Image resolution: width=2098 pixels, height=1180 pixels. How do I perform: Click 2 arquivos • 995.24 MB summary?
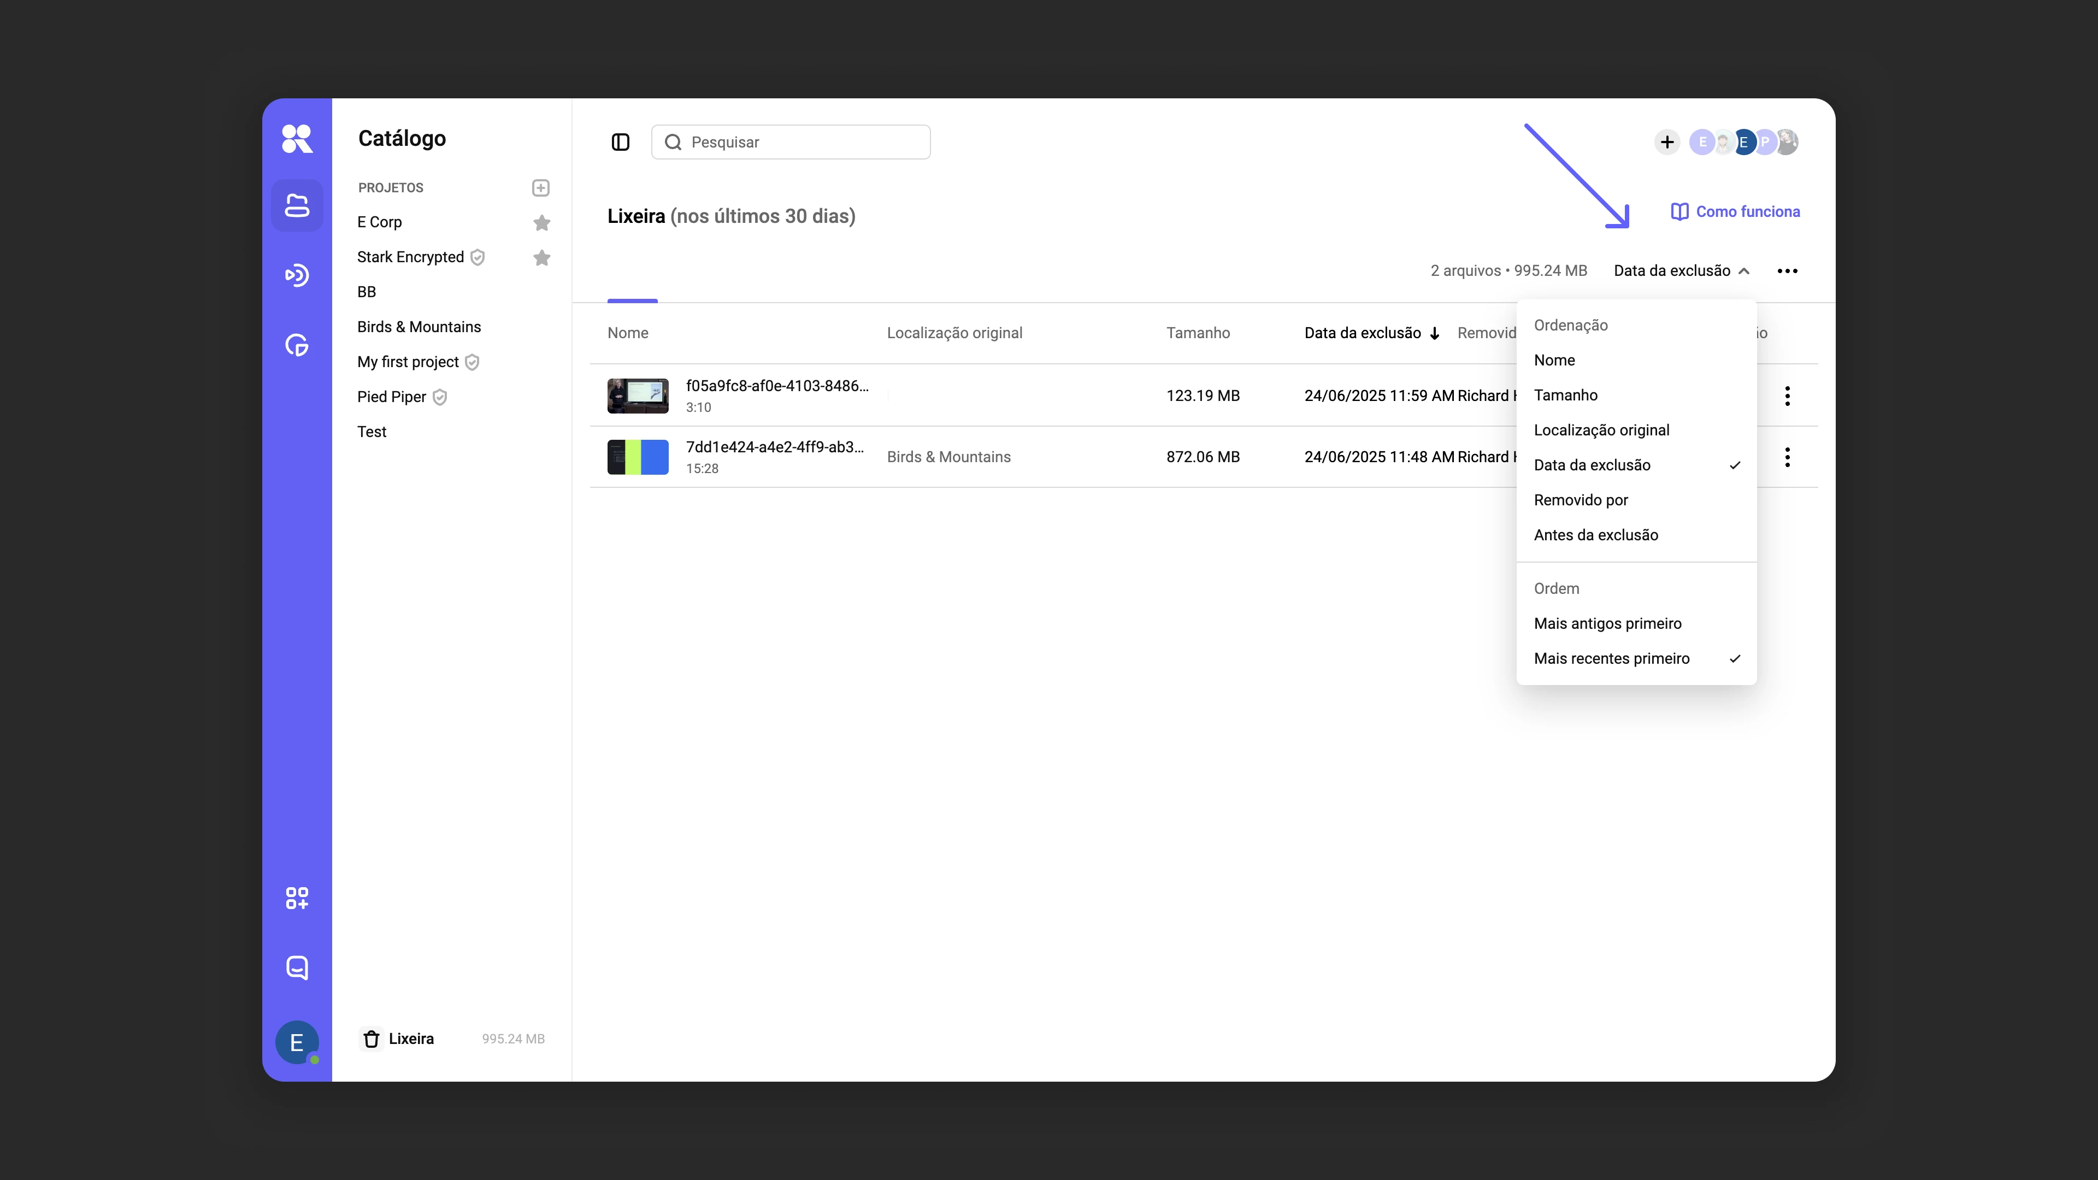1508,271
